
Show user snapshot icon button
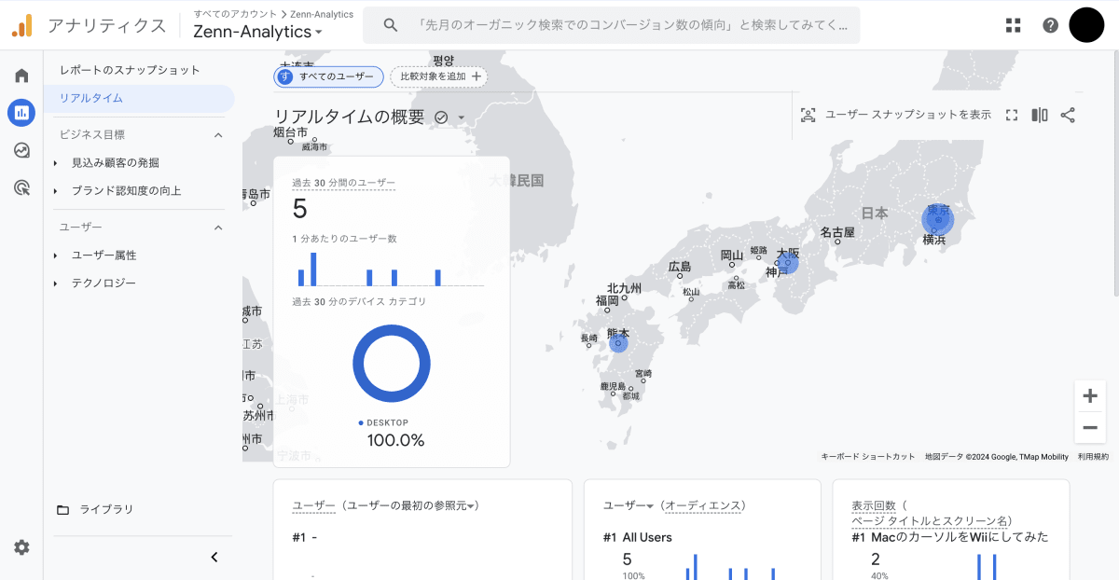[808, 115]
